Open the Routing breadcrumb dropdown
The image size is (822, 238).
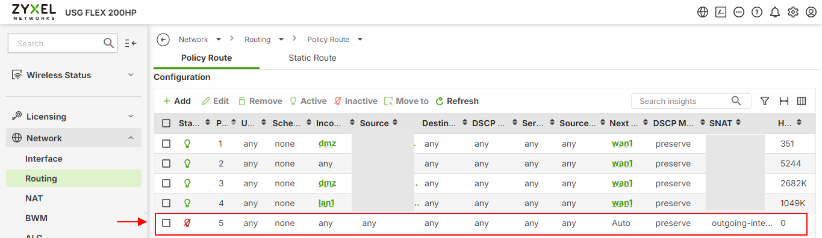(281, 40)
